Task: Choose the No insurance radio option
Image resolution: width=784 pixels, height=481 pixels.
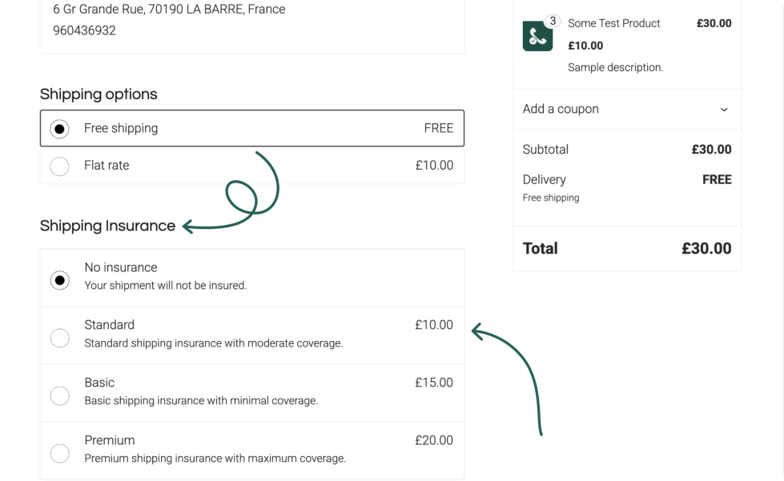Action: coord(59,280)
